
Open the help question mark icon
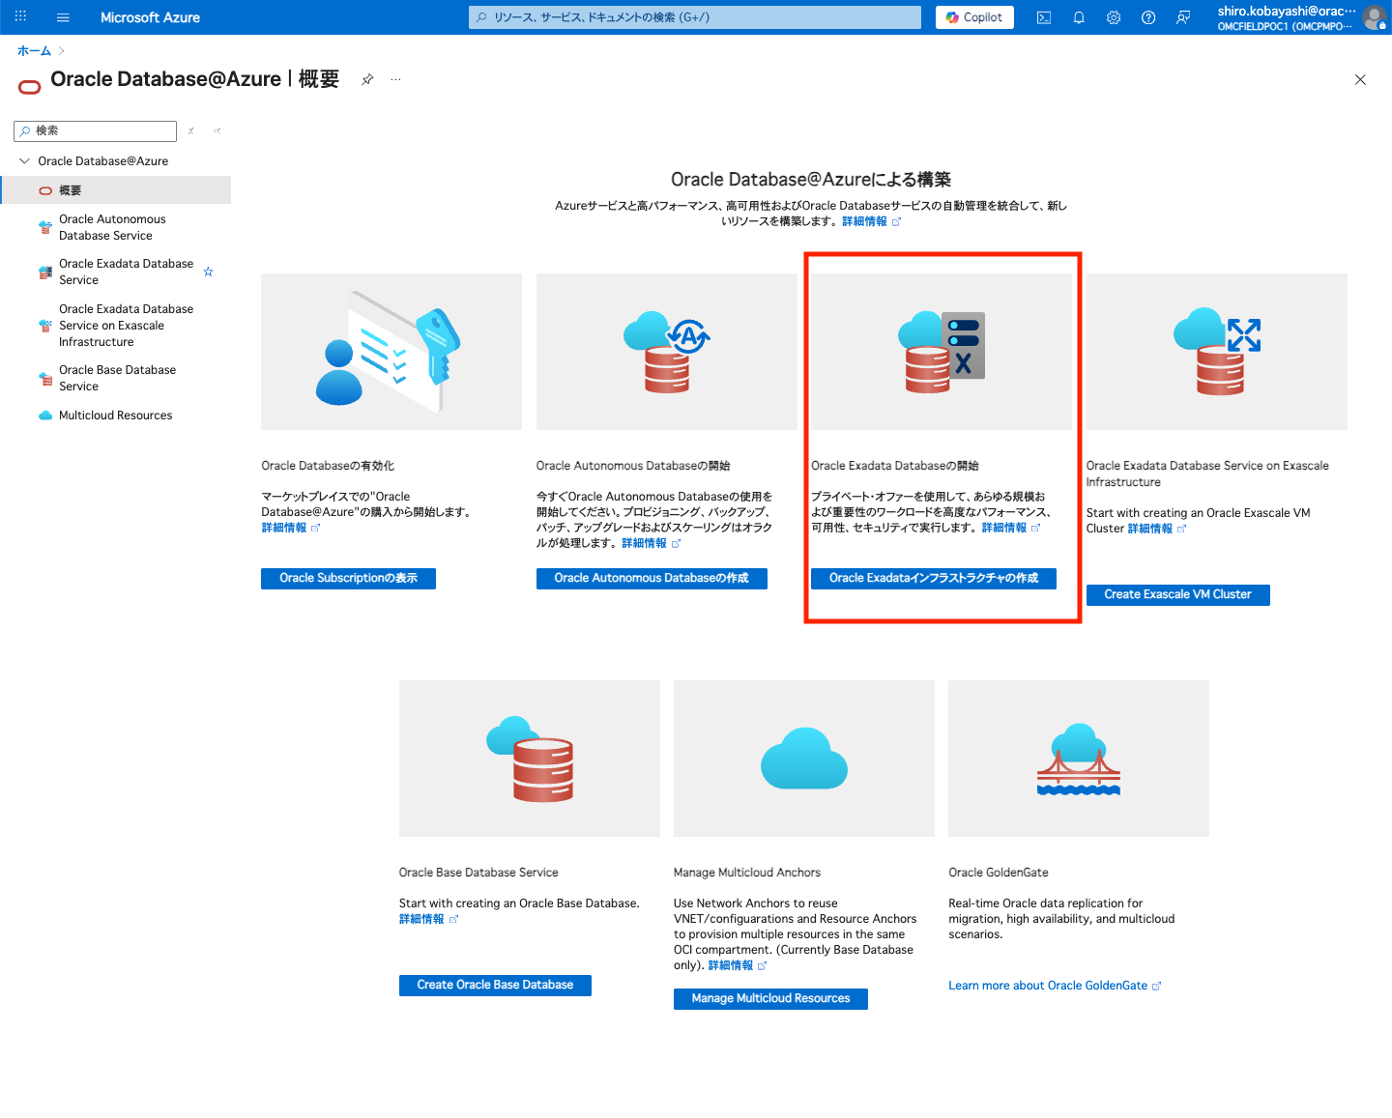pyautogui.click(x=1148, y=17)
